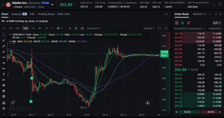Switch to the Chart tab

pos(5,14)
